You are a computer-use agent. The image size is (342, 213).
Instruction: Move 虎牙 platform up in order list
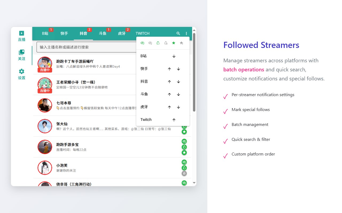(169, 107)
